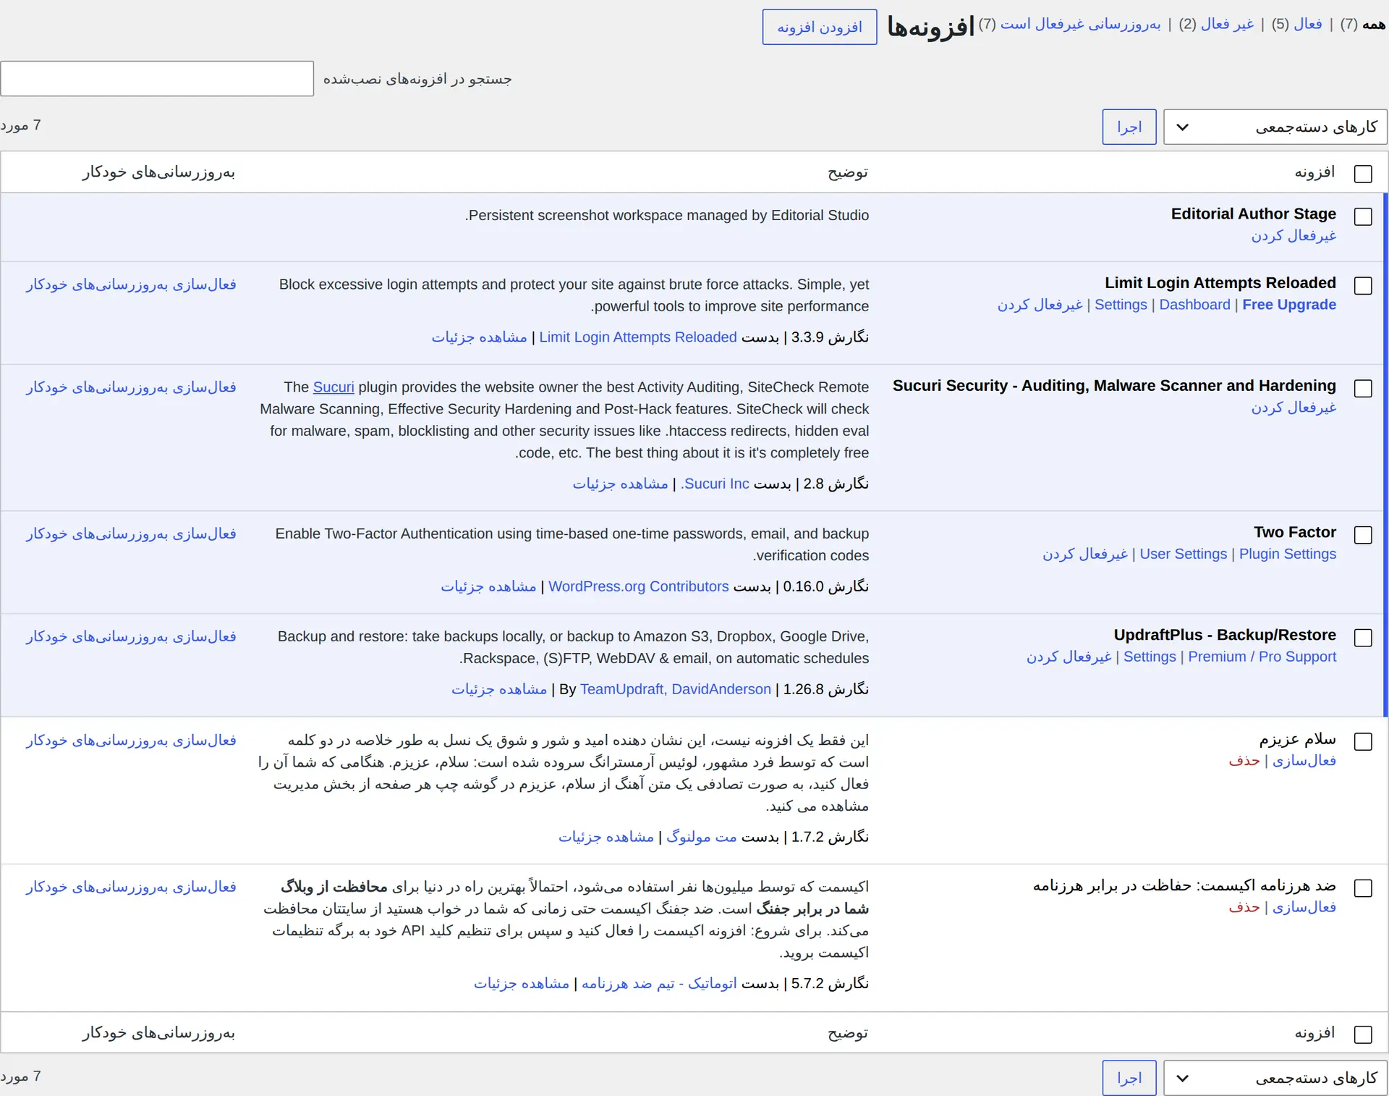
Task: Toggle the select-all checkbox in table header
Action: coord(1362,174)
